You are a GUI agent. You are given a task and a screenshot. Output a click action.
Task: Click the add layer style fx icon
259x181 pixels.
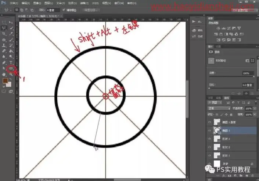(x=224, y=176)
